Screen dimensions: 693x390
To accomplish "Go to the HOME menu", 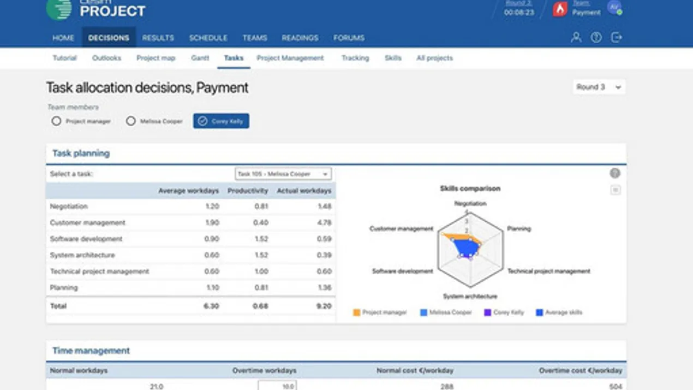I will click(x=63, y=38).
